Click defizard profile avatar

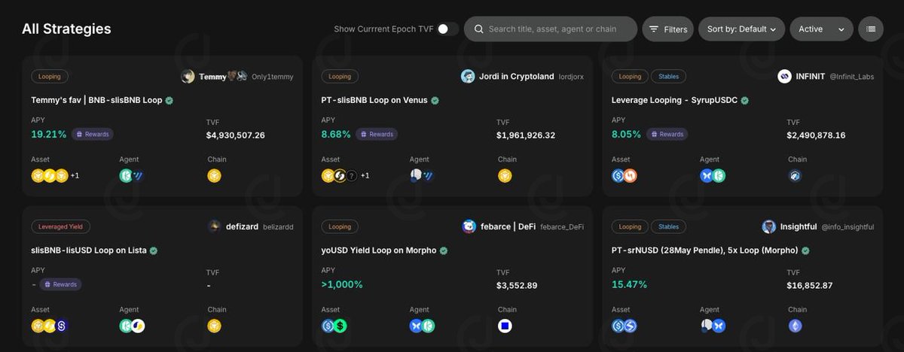tap(215, 226)
